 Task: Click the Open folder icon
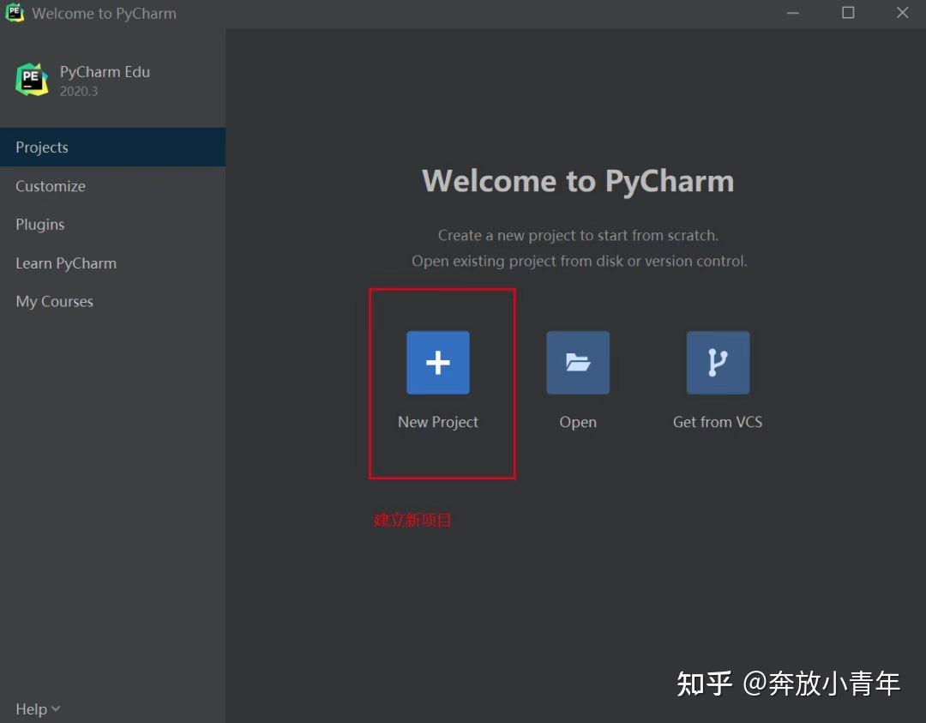[577, 362]
